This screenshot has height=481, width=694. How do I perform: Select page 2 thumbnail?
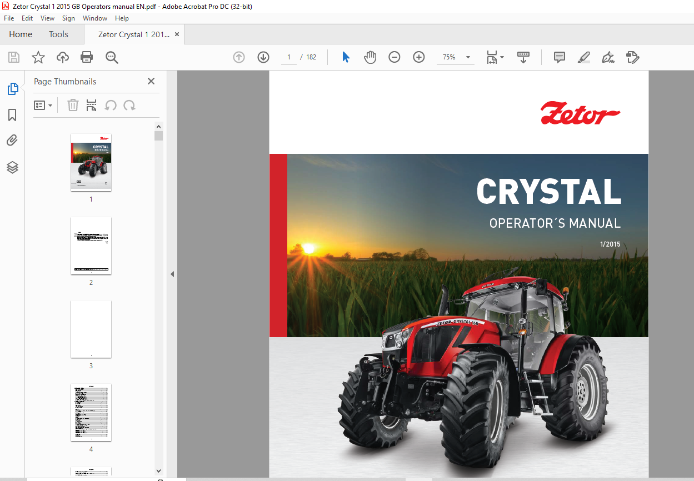[x=91, y=245]
